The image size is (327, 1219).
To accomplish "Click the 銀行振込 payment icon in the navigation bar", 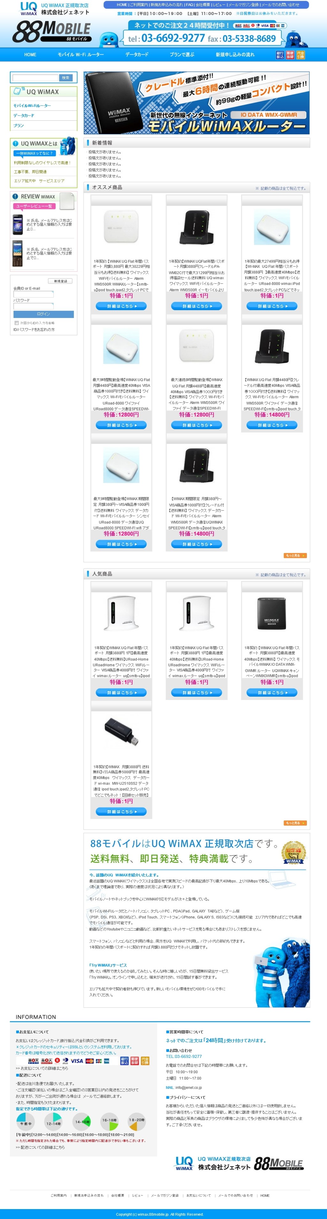I will click(x=280, y=55).
